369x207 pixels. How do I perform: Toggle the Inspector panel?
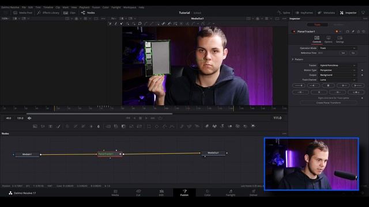(348, 13)
